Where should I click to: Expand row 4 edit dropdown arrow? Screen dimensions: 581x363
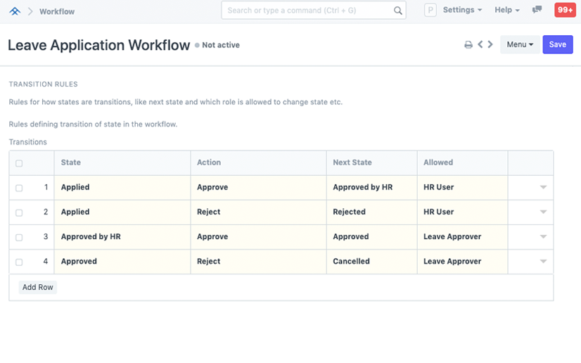pyautogui.click(x=543, y=262)
